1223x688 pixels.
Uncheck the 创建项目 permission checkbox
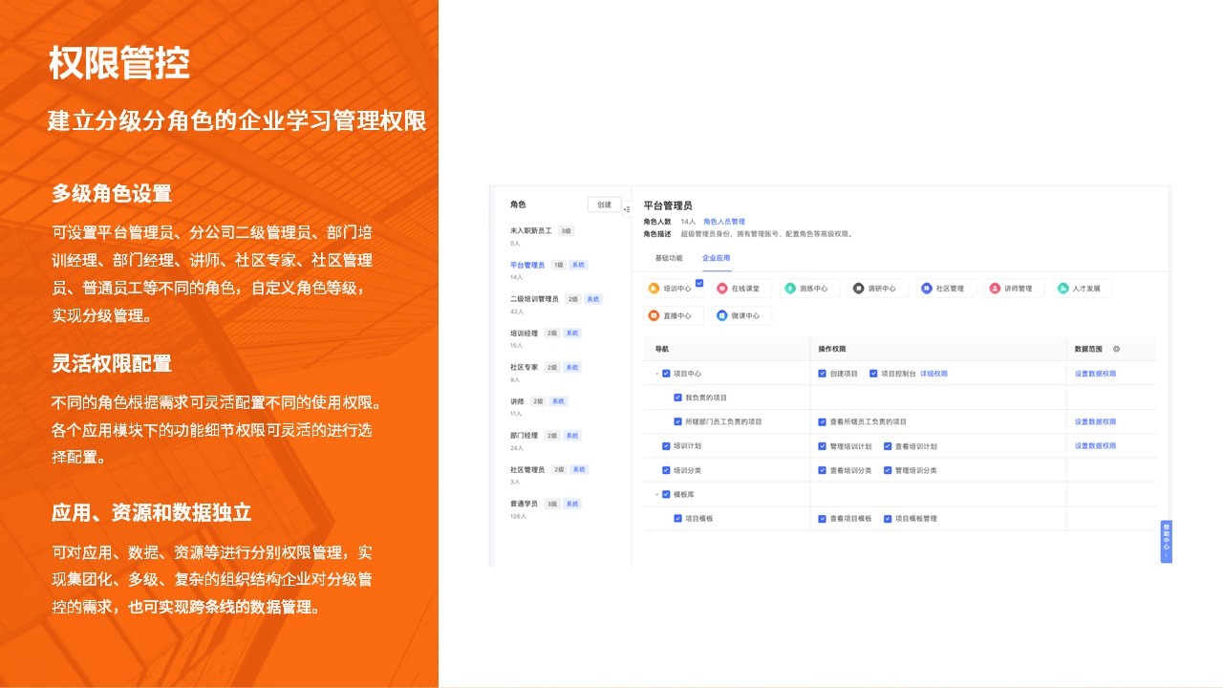point(822,374)
